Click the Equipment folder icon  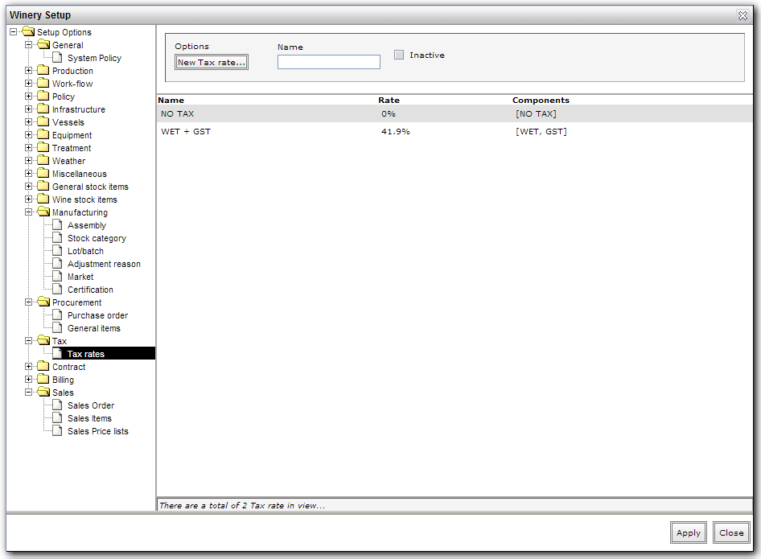[x=43, y=135]
